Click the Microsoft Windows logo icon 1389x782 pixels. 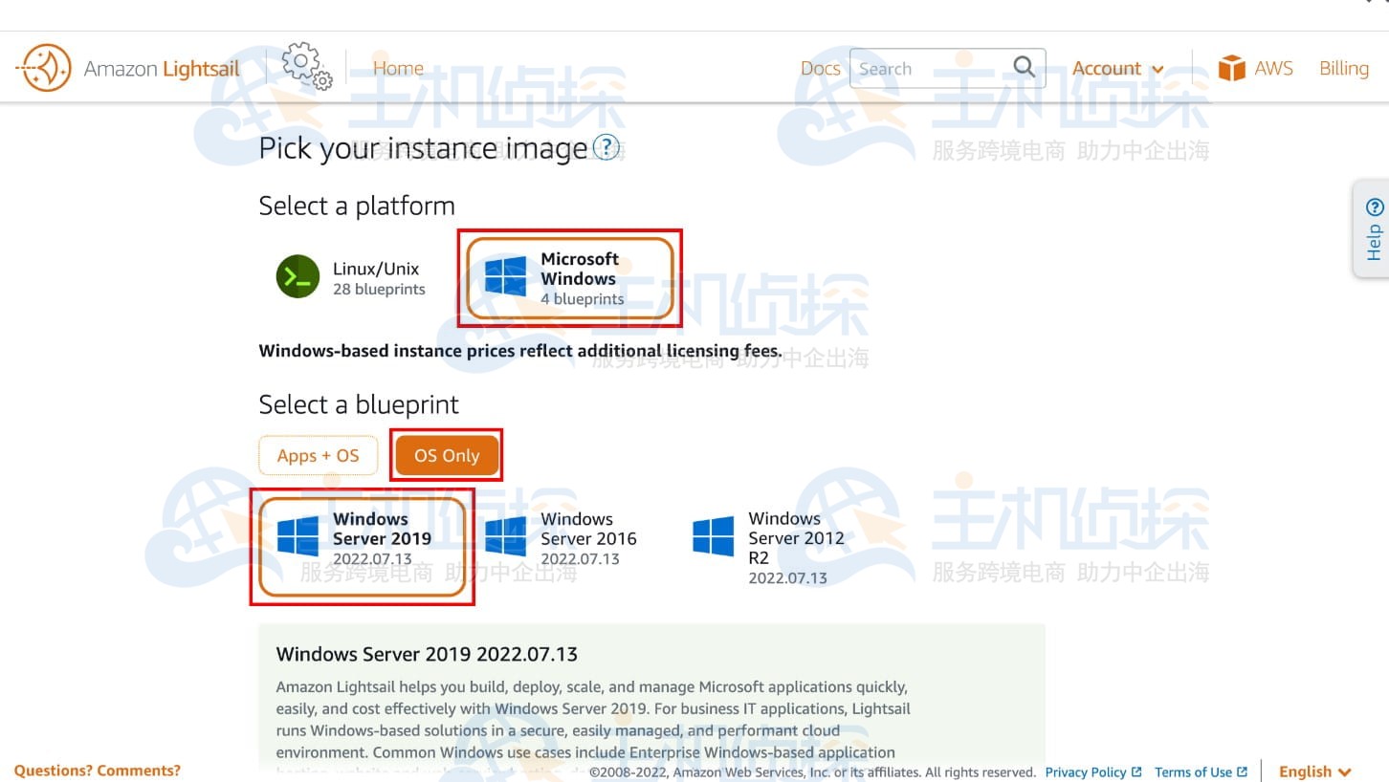505,277
